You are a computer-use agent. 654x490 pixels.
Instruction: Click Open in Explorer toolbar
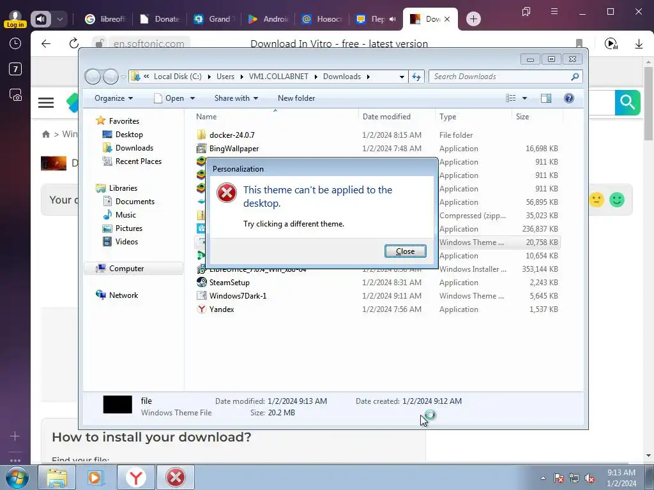169,98
